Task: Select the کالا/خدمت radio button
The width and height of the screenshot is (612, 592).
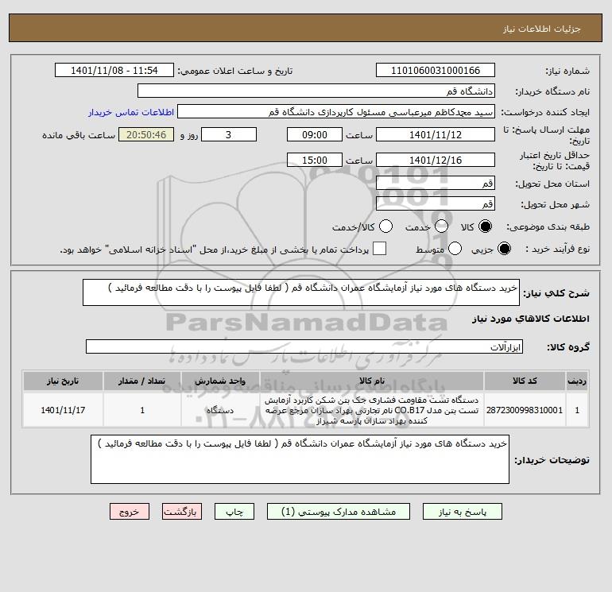Action: pyautogui.click(x=386, y=226)
